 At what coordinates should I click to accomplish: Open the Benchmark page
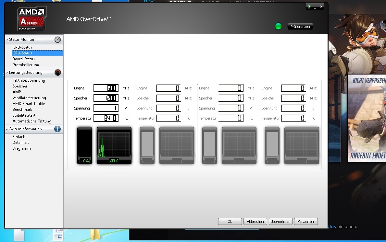click(x=22, y=109)
